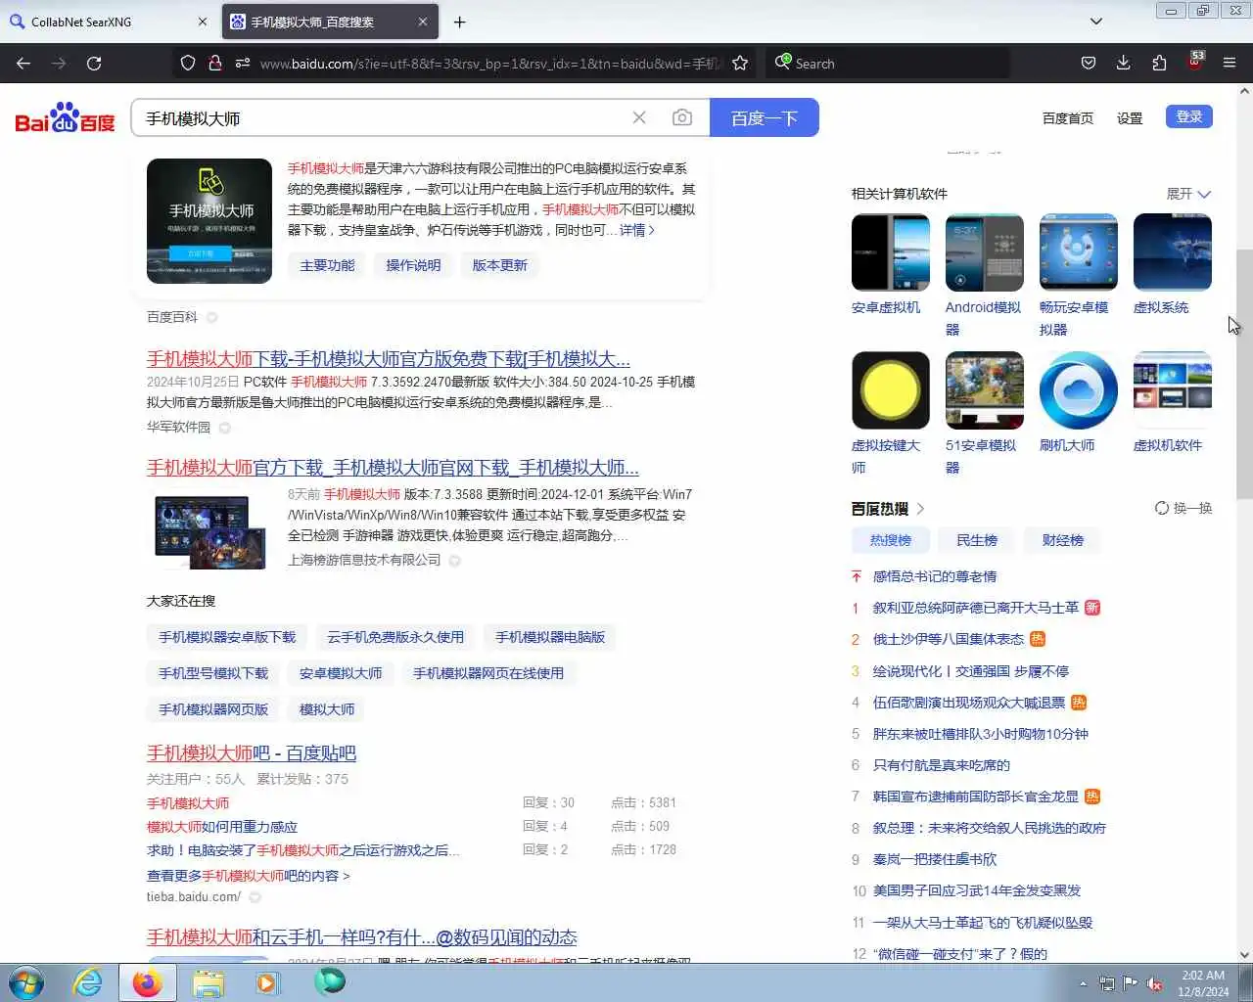The width and height of the screenshot is (1253, 1002).
Task: Click related search 手机模拟器安卓版下载
Action: pyautogui.click(x=227, y=637)
